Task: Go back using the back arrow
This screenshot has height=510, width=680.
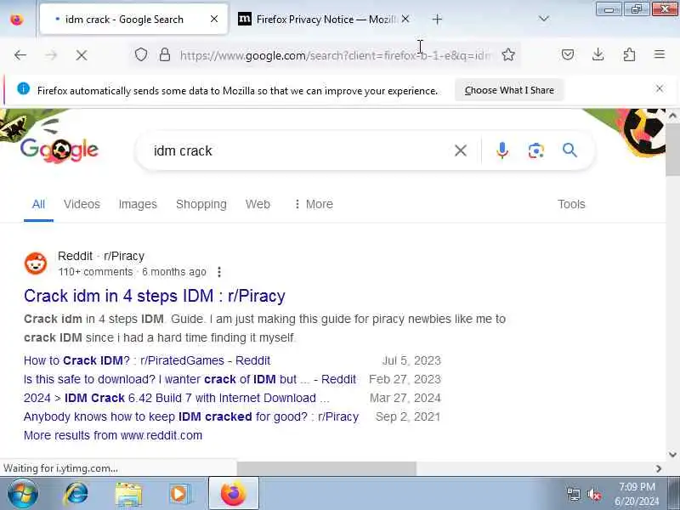Action: pos(20,55)
